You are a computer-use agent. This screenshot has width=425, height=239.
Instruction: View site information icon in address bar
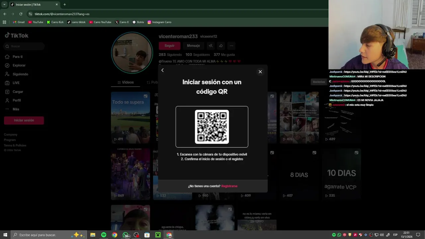(x=30, y=14)
